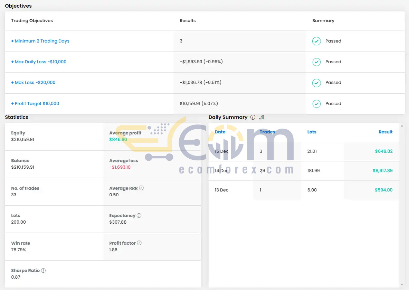Click the Passed checkmark for Minimum Trading Days
The image size is (409, 290).
[x=316, y=41]
